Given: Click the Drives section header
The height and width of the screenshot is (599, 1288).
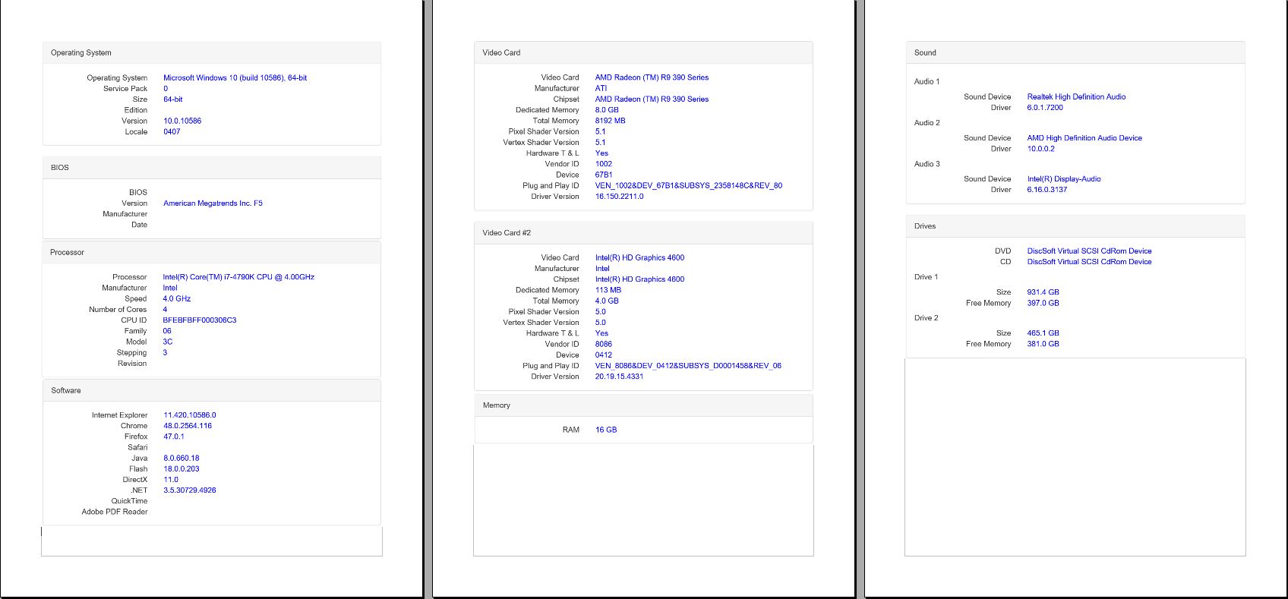Looking at the screenshot, I should pos(925,226).
